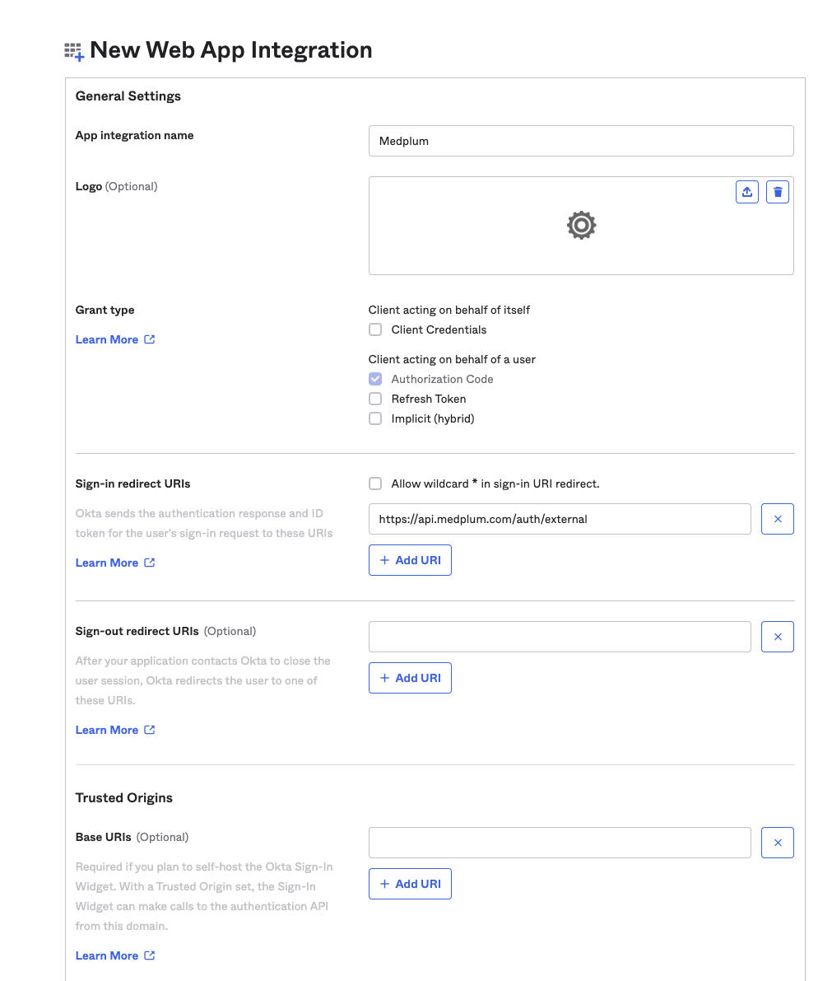
Task: Enable Implicit (hybrid) grant type
Action: pos(375,418)
